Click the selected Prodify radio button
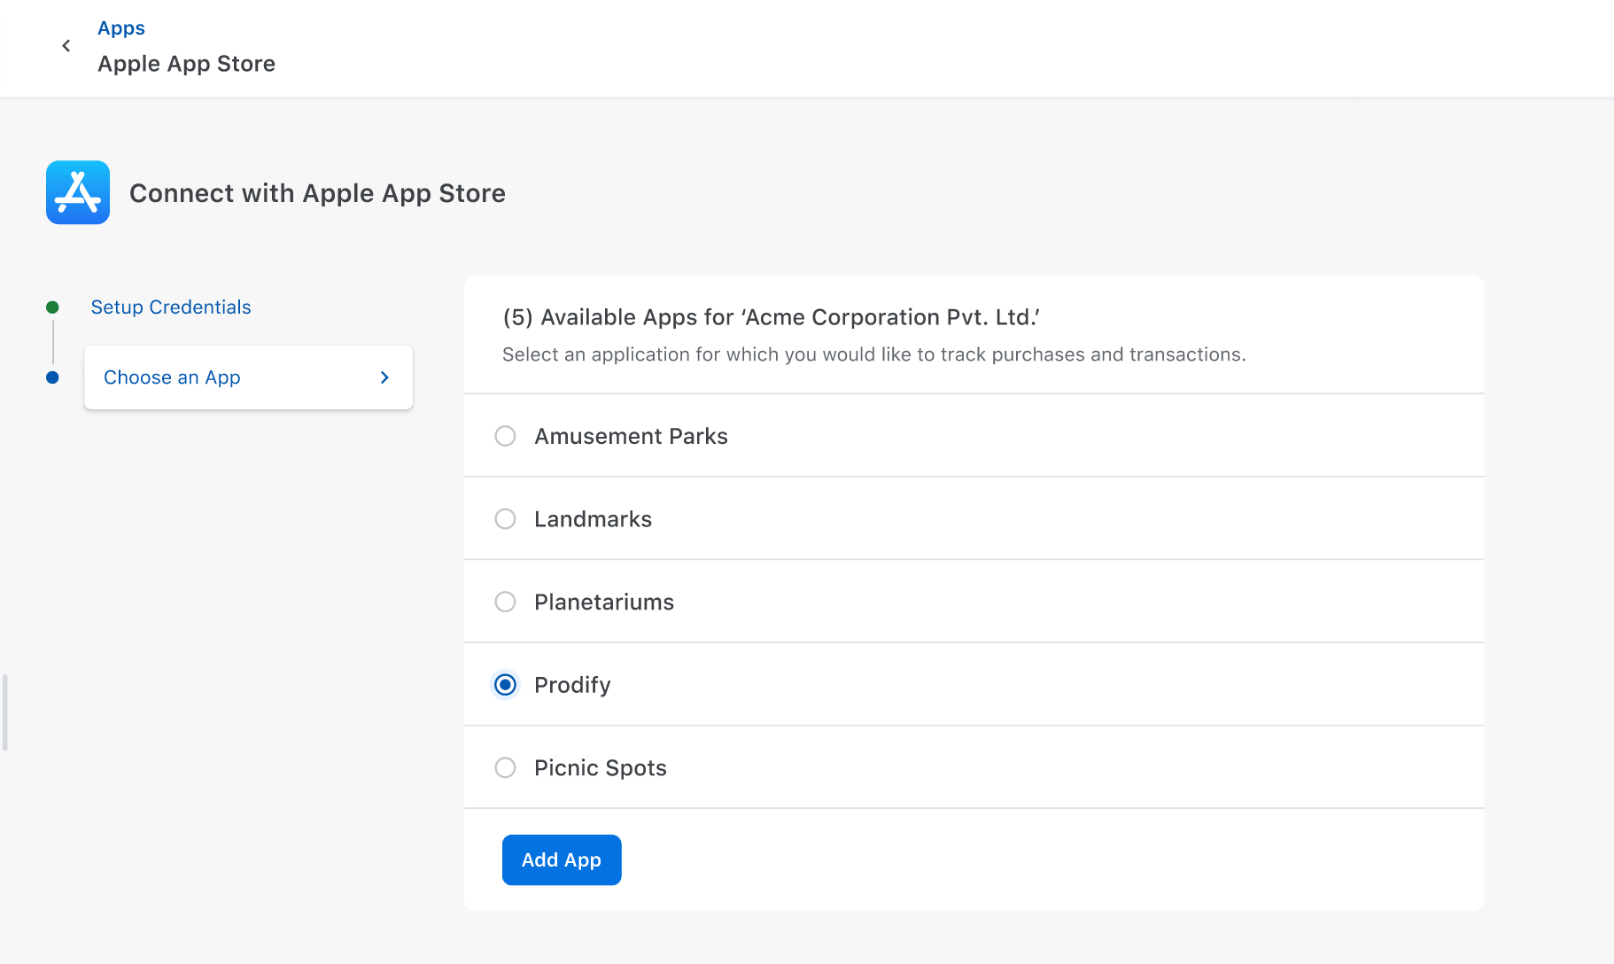This screenshot has width=1614, height=964. [505, 685]
